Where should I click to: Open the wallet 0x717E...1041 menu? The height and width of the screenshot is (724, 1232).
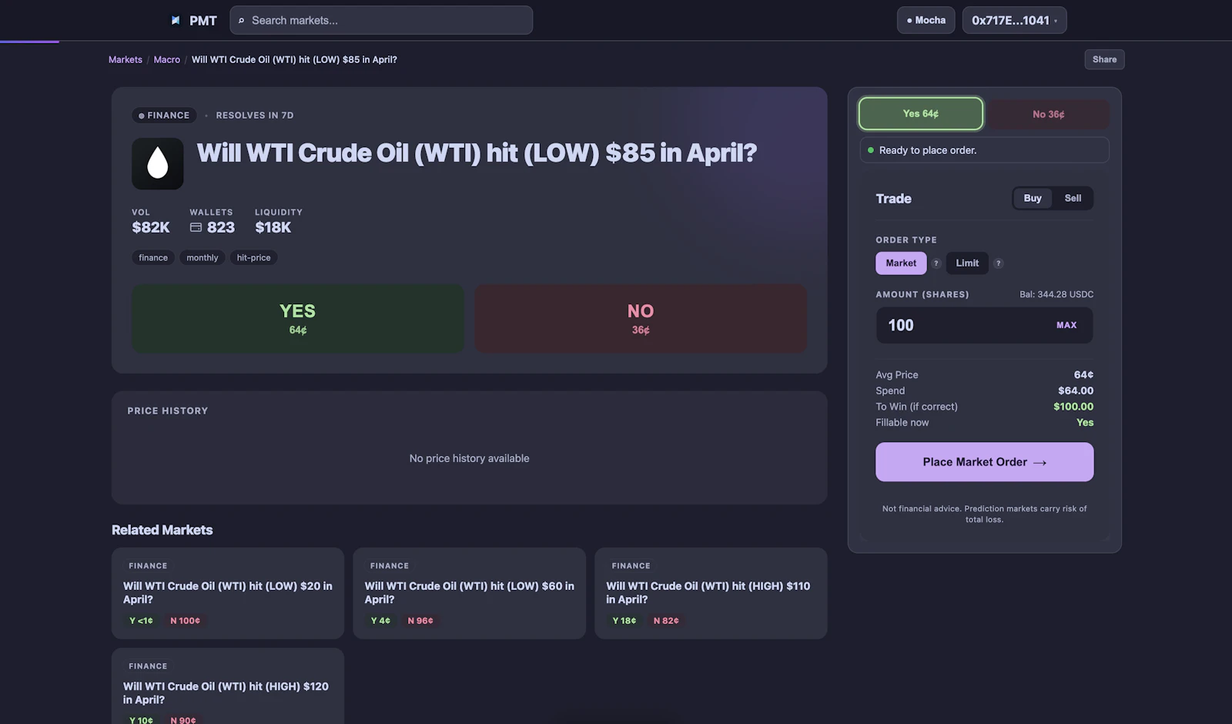click(1014, 20)
